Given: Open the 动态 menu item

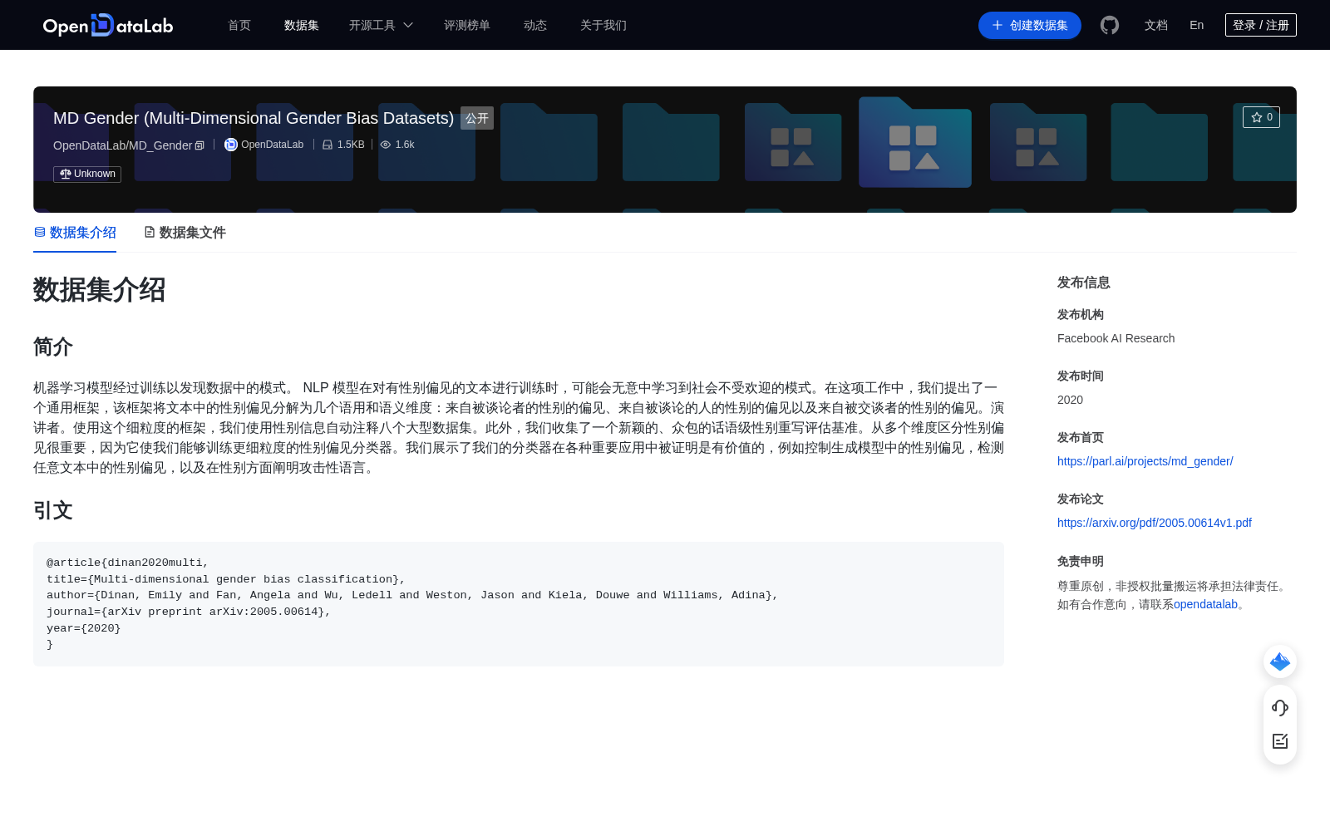Looking at the screenshot, I should tap(535, 25).
